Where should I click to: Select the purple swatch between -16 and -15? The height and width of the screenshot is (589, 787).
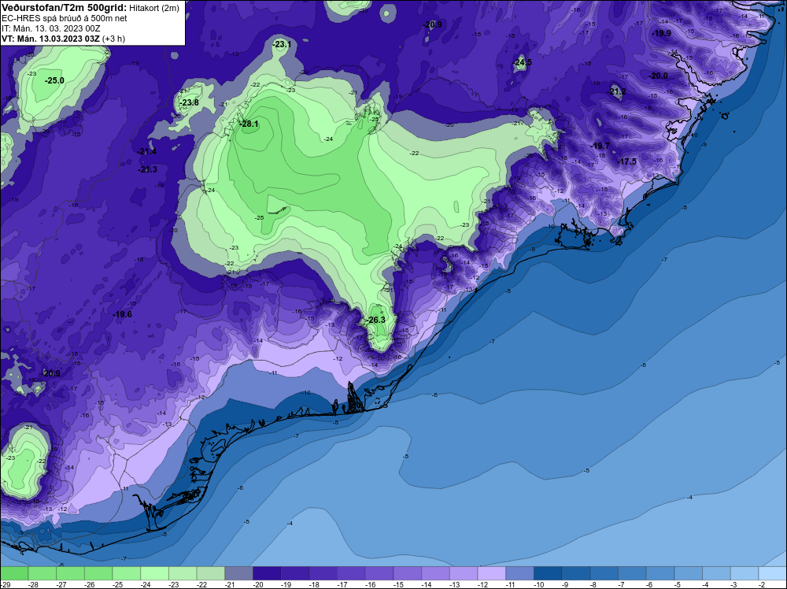(379, 573)
